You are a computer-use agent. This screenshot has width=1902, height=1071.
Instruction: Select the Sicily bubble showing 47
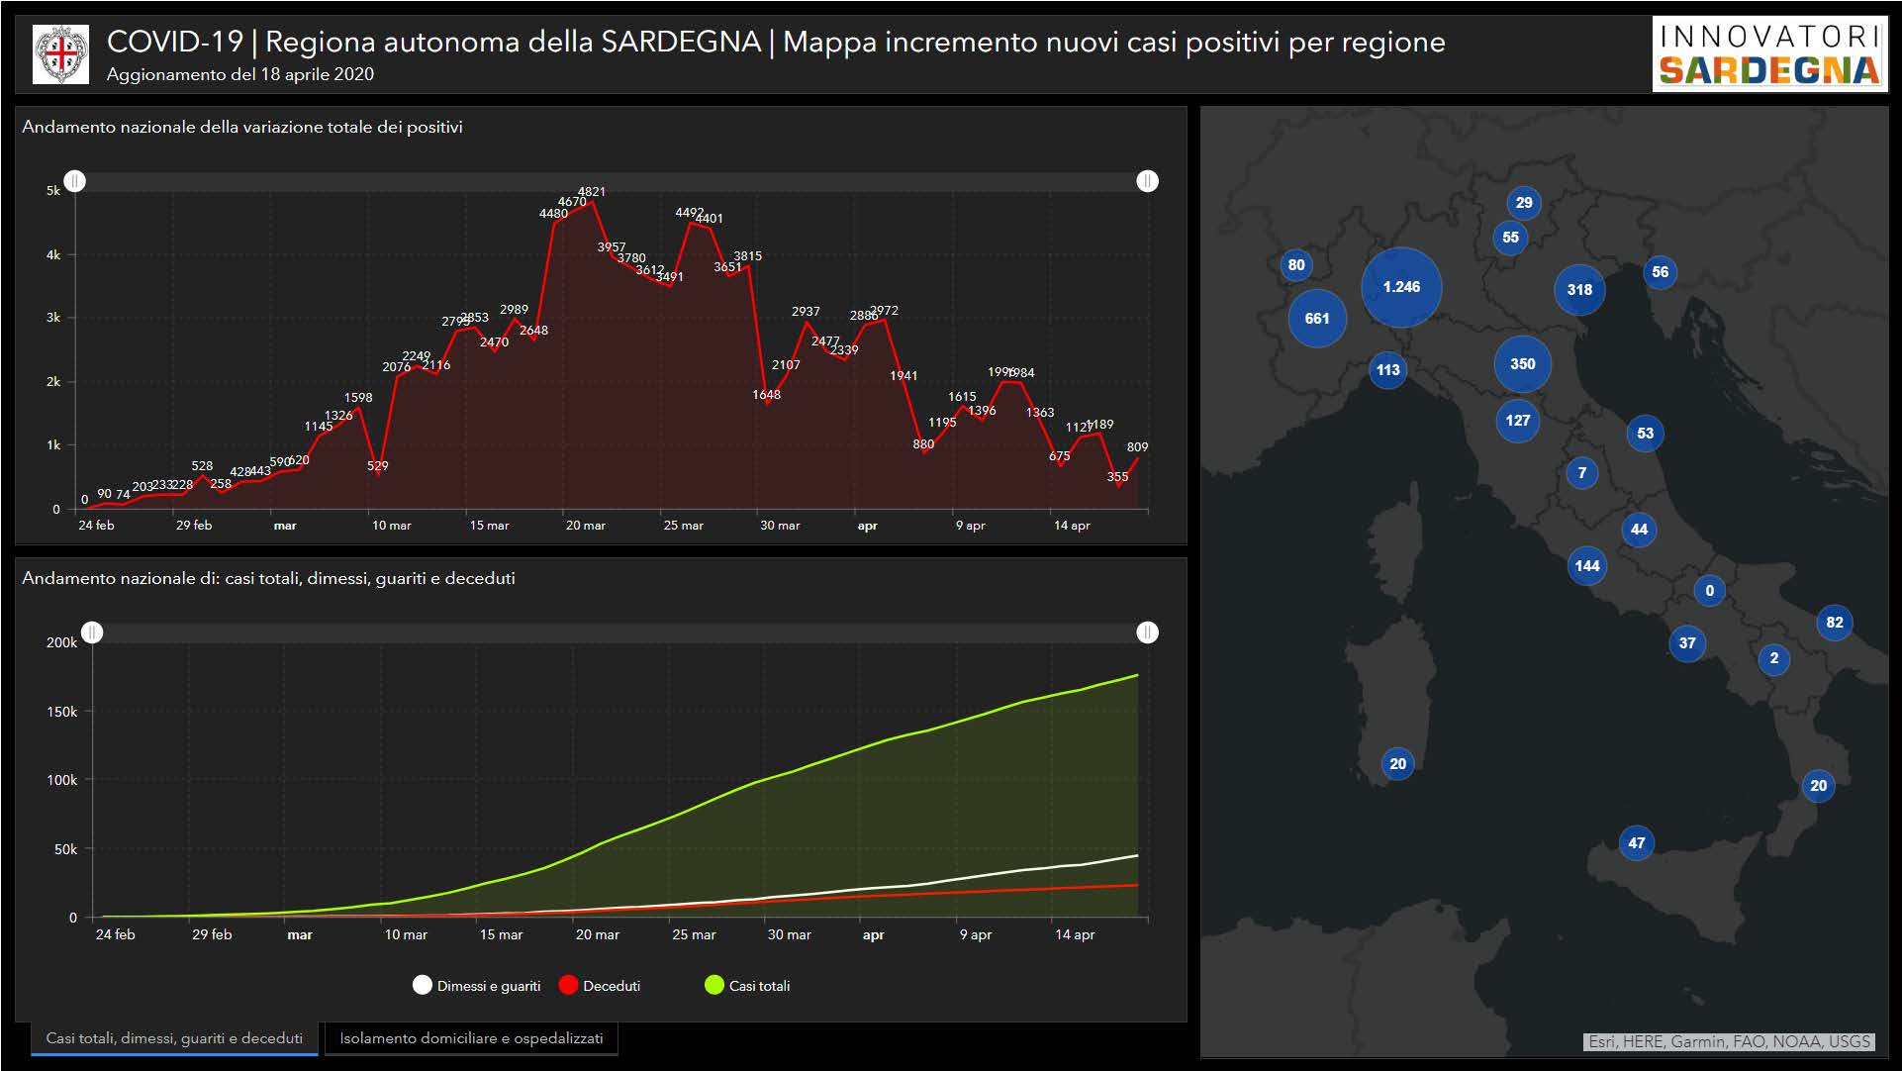pos(1637,842)
